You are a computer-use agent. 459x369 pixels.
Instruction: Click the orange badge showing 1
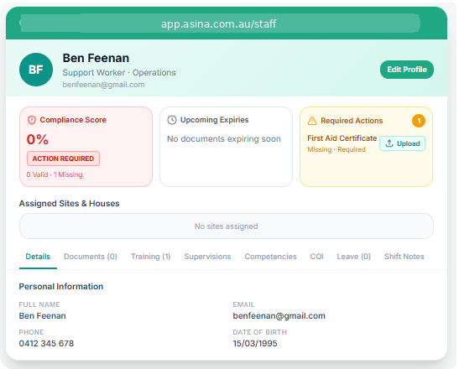[419, 121]
